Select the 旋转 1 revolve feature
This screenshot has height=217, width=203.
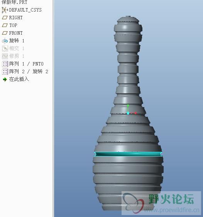17,41
